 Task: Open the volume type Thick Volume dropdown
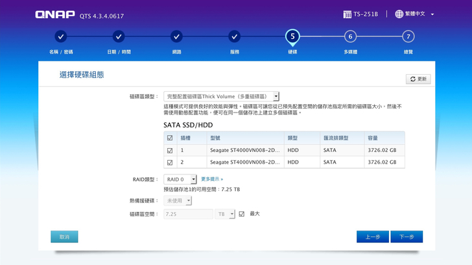coord(221,96)
